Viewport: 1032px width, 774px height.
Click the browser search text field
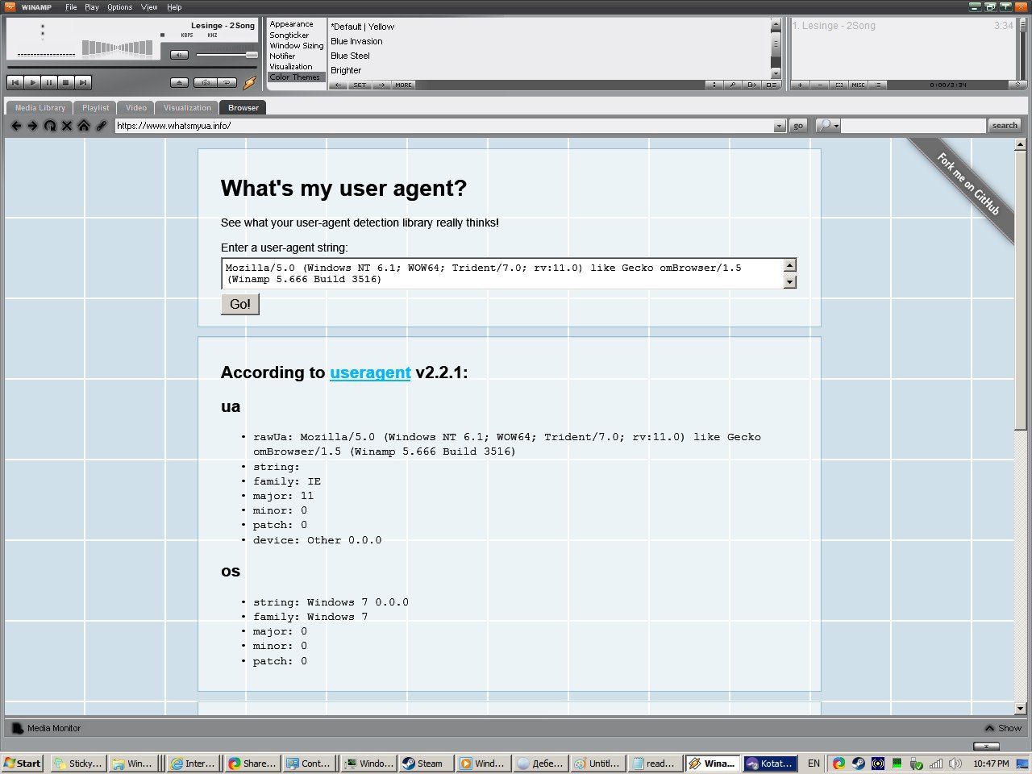click(x=913, y=126)
